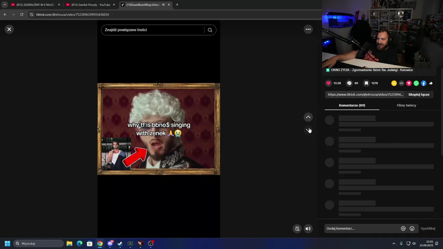443x249 pixels.
Task: Click the 'Opublikuj' post button
Action: tap(428, 229)
